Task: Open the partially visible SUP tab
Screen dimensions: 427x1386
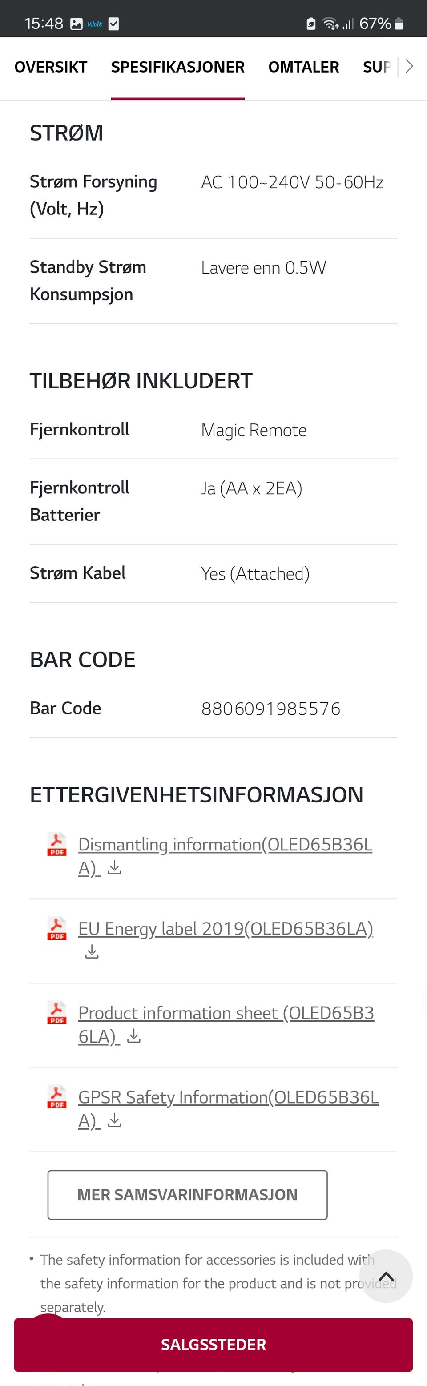Action: click(376, 67)
